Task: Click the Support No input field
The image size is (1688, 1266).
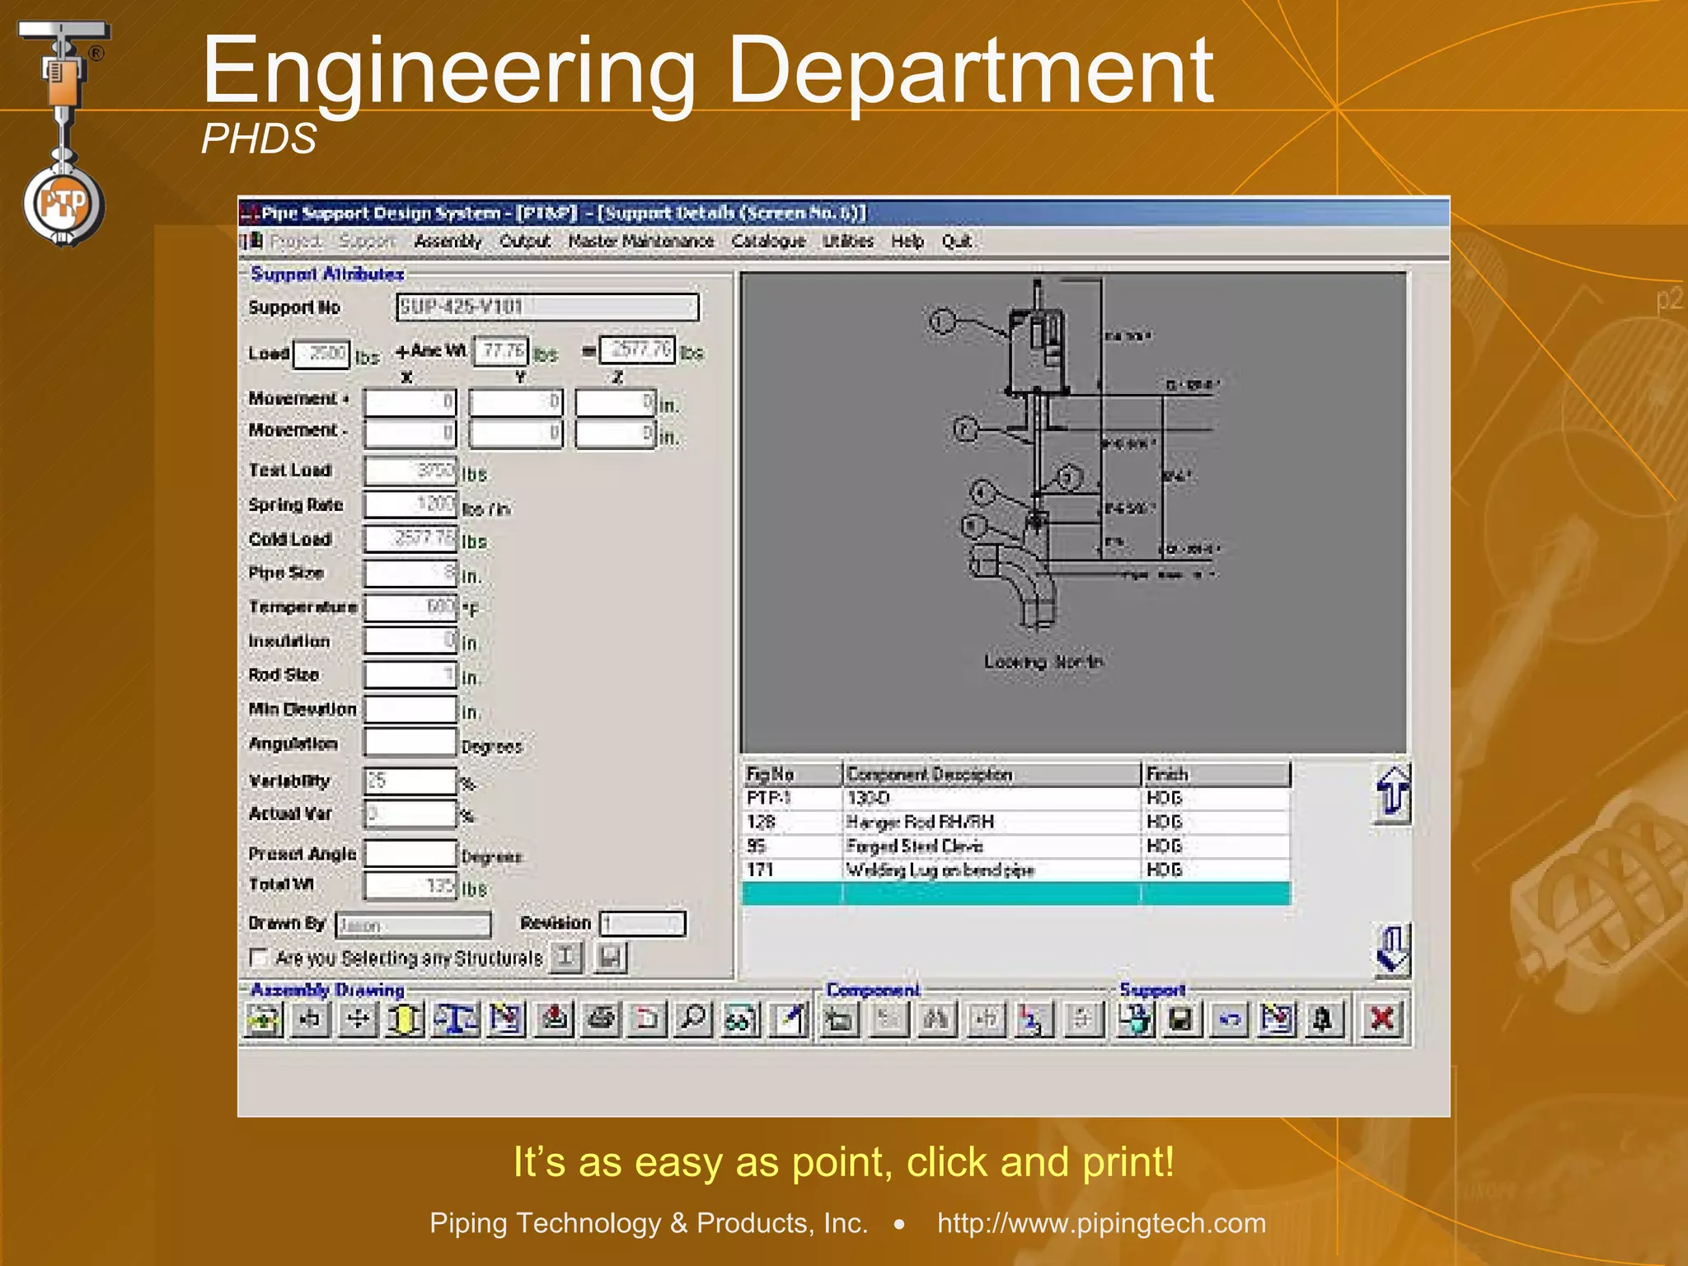Action: tap(547, 307)
